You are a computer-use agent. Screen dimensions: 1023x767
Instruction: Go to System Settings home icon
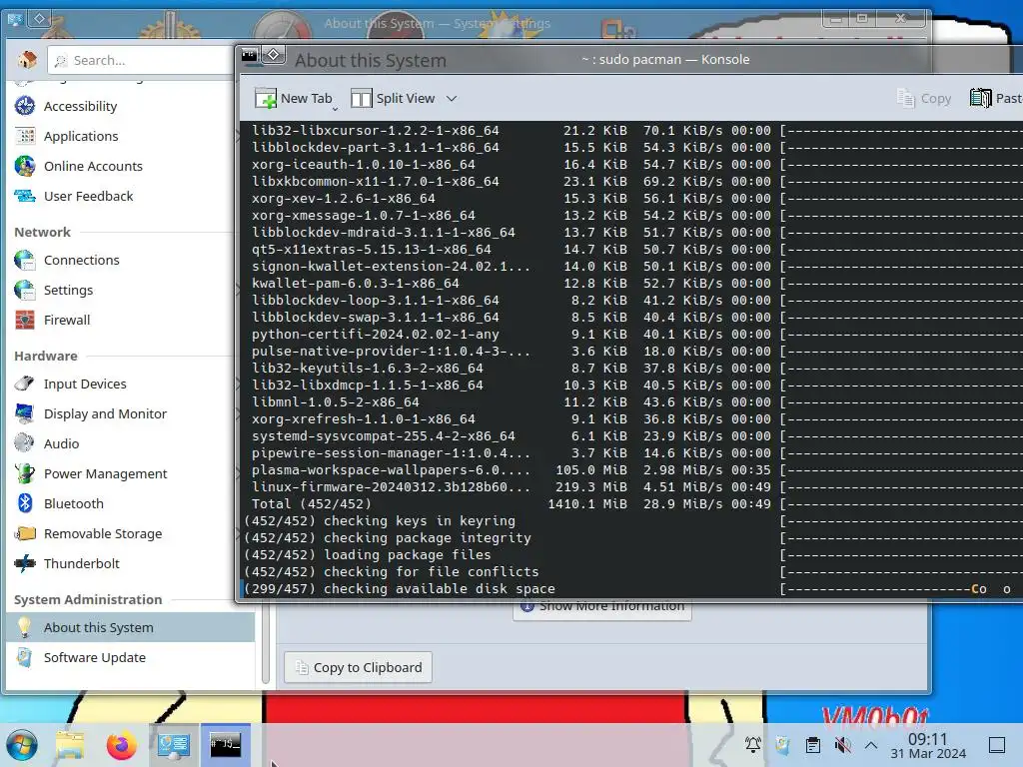pyautogui.click(x=27, y=60)
